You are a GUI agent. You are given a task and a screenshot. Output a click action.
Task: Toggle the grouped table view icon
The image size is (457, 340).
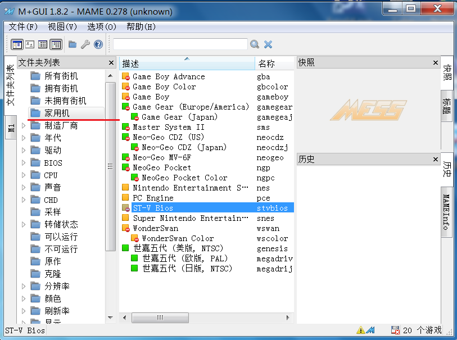point(56,44)
